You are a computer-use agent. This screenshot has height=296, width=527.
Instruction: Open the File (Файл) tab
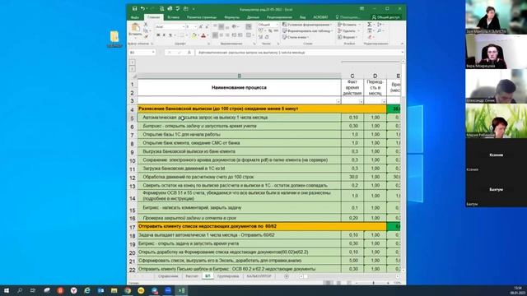point(135,17)
